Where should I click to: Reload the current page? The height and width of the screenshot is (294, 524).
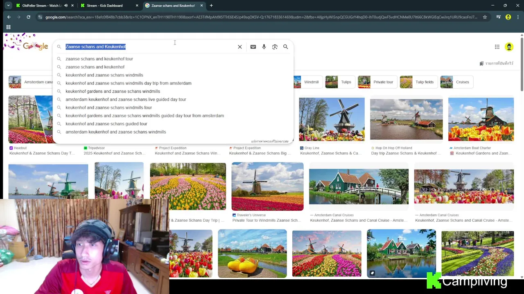[28, 17]
